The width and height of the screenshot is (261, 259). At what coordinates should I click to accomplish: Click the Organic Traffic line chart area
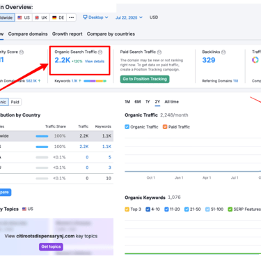click(x=193, y=155)
